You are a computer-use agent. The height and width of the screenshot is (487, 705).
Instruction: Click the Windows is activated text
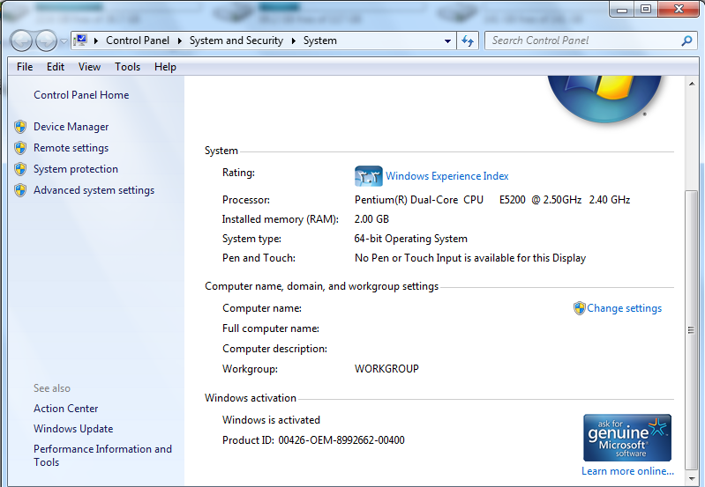tap(271, 420)
